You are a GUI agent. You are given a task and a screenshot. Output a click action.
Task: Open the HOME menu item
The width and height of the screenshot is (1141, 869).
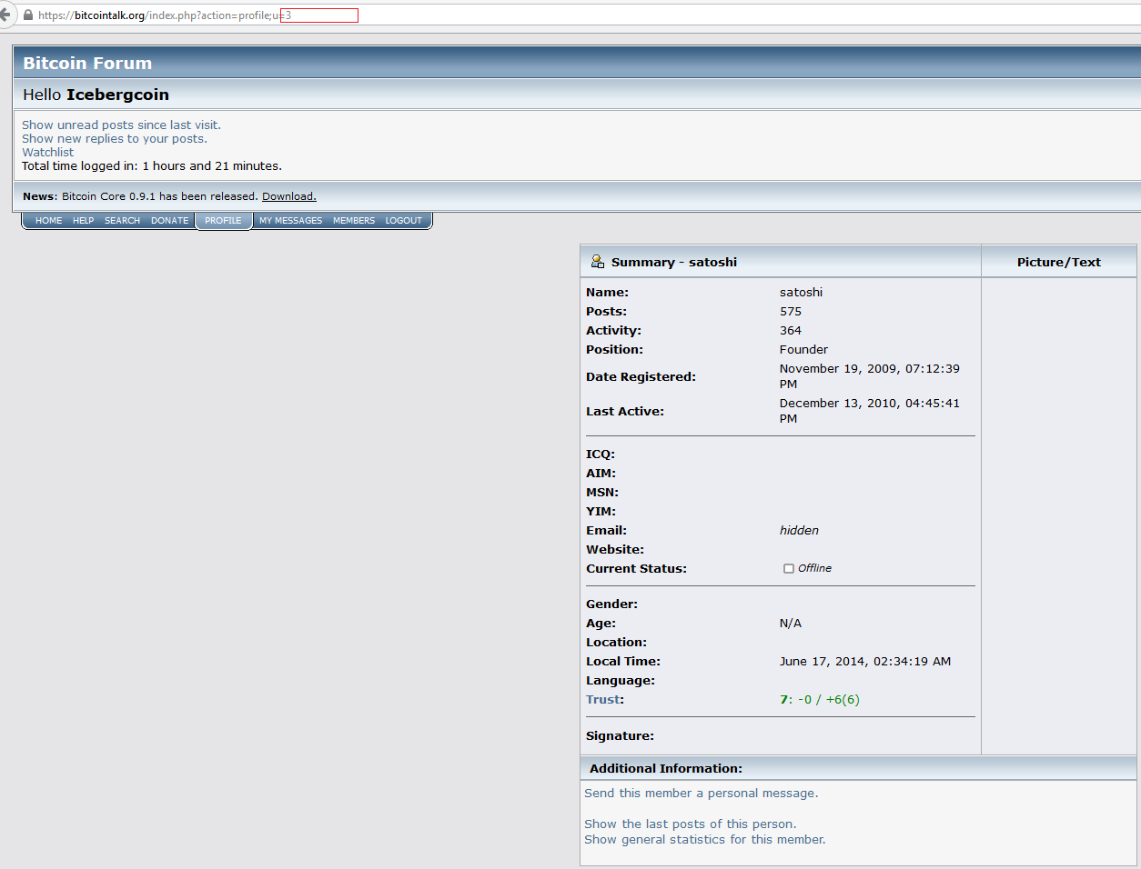coord(49,221)
